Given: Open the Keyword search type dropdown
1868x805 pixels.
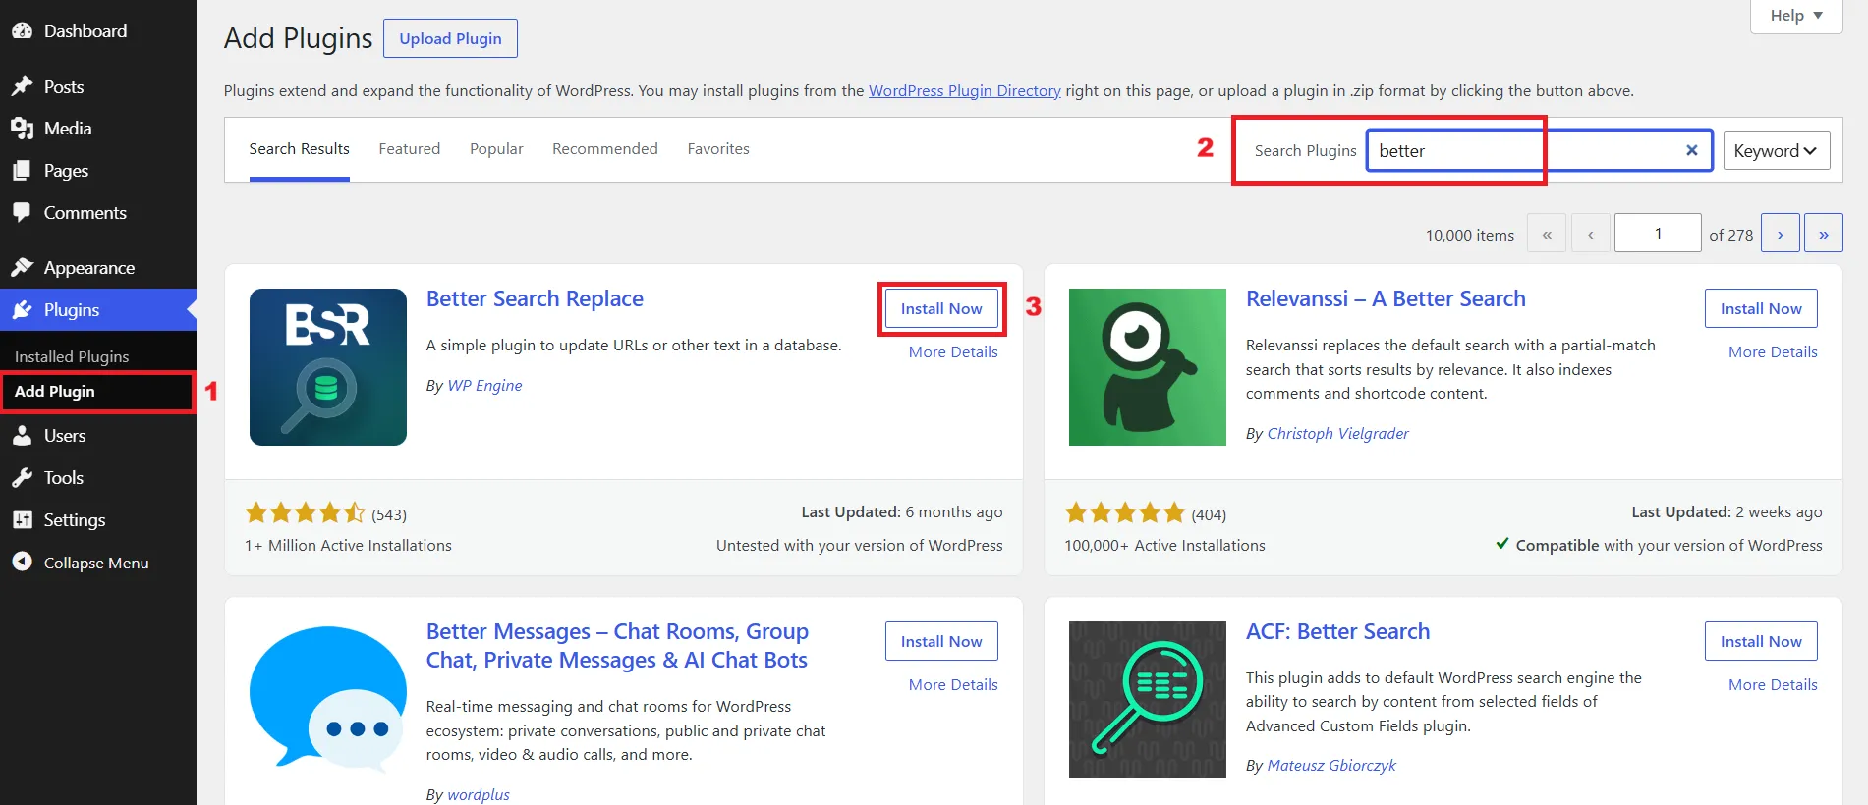Looking at the screenshot, I should click(1777, 150).
